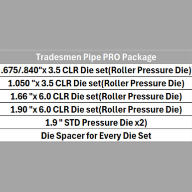Click the 1.9" STD Pressure Die x2 row
192x192 pixels.
(x=96, y=123)
